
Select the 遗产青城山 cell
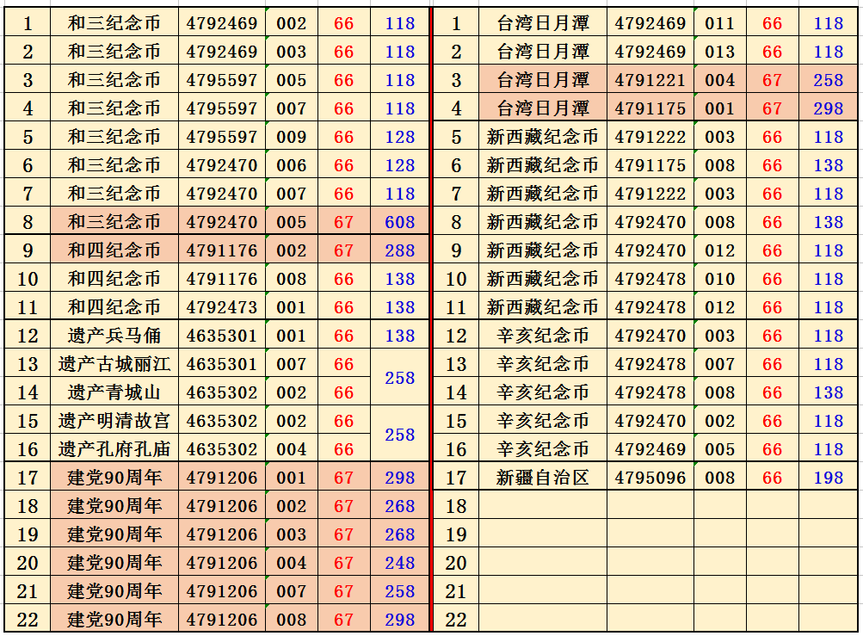pyautogui.click(x=114, y=392)
